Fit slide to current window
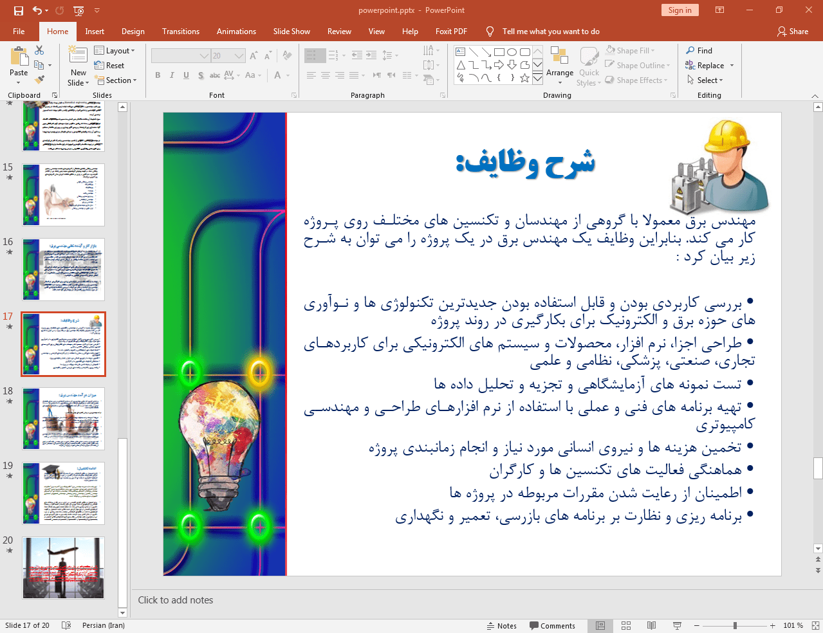This screenshot has width=823, height=633. pyautogui.click(x=815, y=625)
